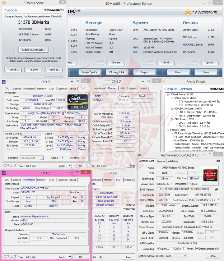
Task: Click the DRAM Frequency value 1333.5 MHz
Action: point(125,113)
